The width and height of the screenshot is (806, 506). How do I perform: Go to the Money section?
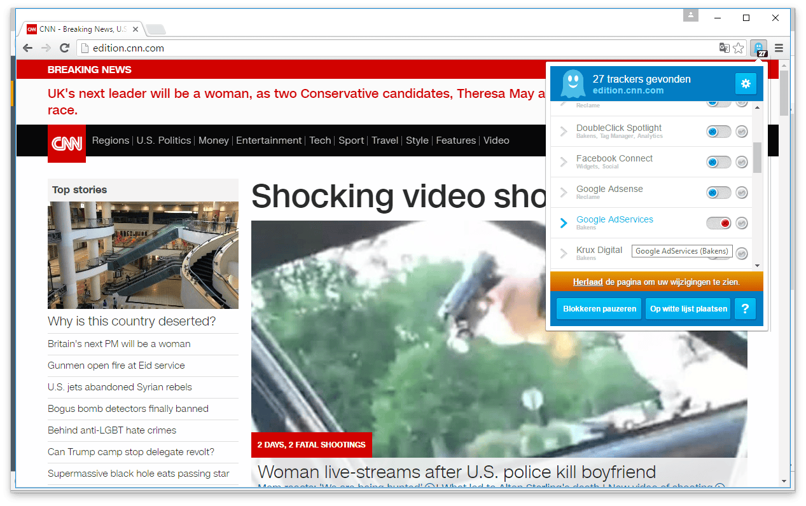[x=214, y=140]
